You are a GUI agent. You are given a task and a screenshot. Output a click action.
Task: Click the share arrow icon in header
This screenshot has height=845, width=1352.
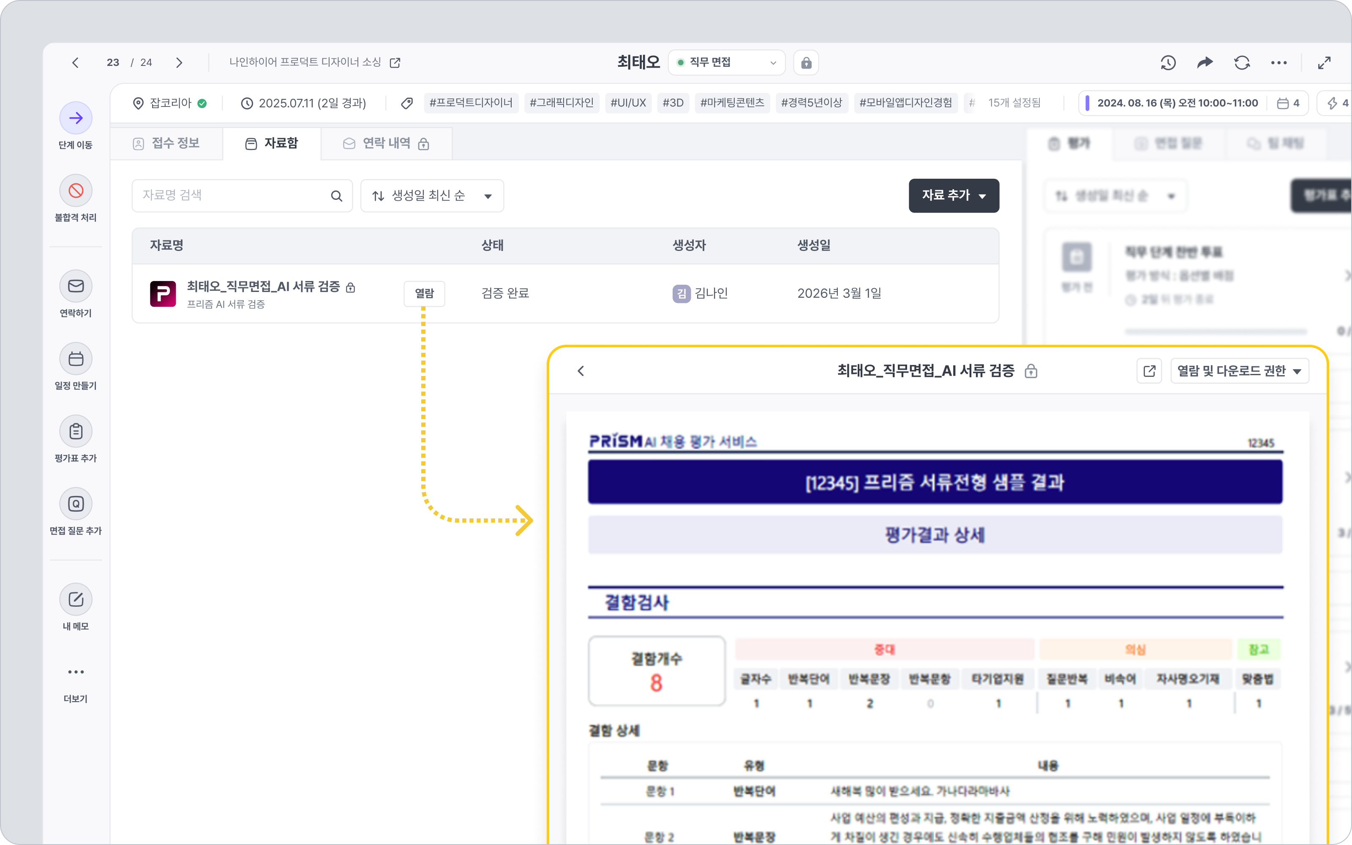pos(1205,63)
